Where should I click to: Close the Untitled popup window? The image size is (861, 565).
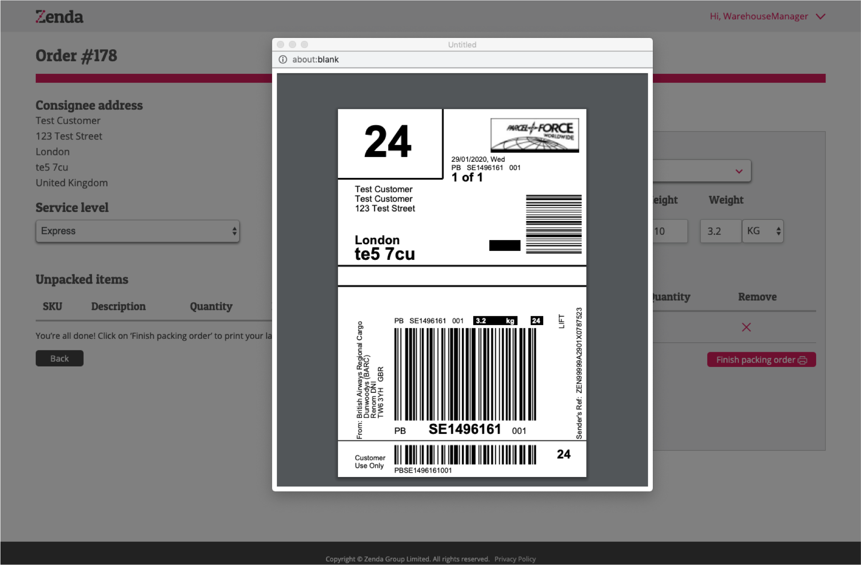coord(280,44)
